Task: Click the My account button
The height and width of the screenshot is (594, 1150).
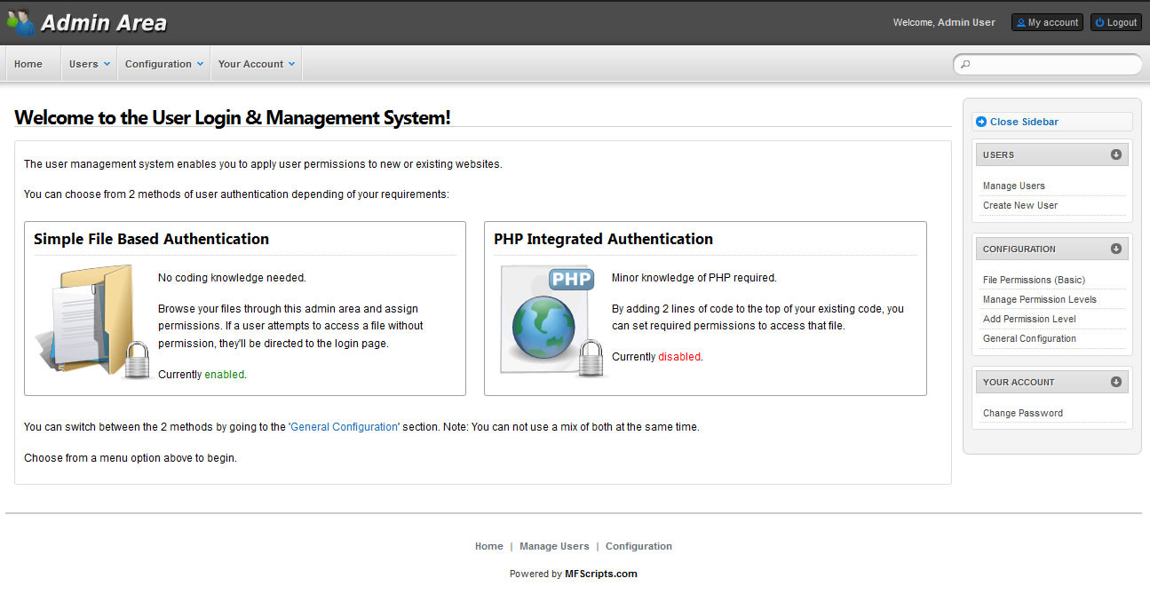Action: (x=1047, y=22)
